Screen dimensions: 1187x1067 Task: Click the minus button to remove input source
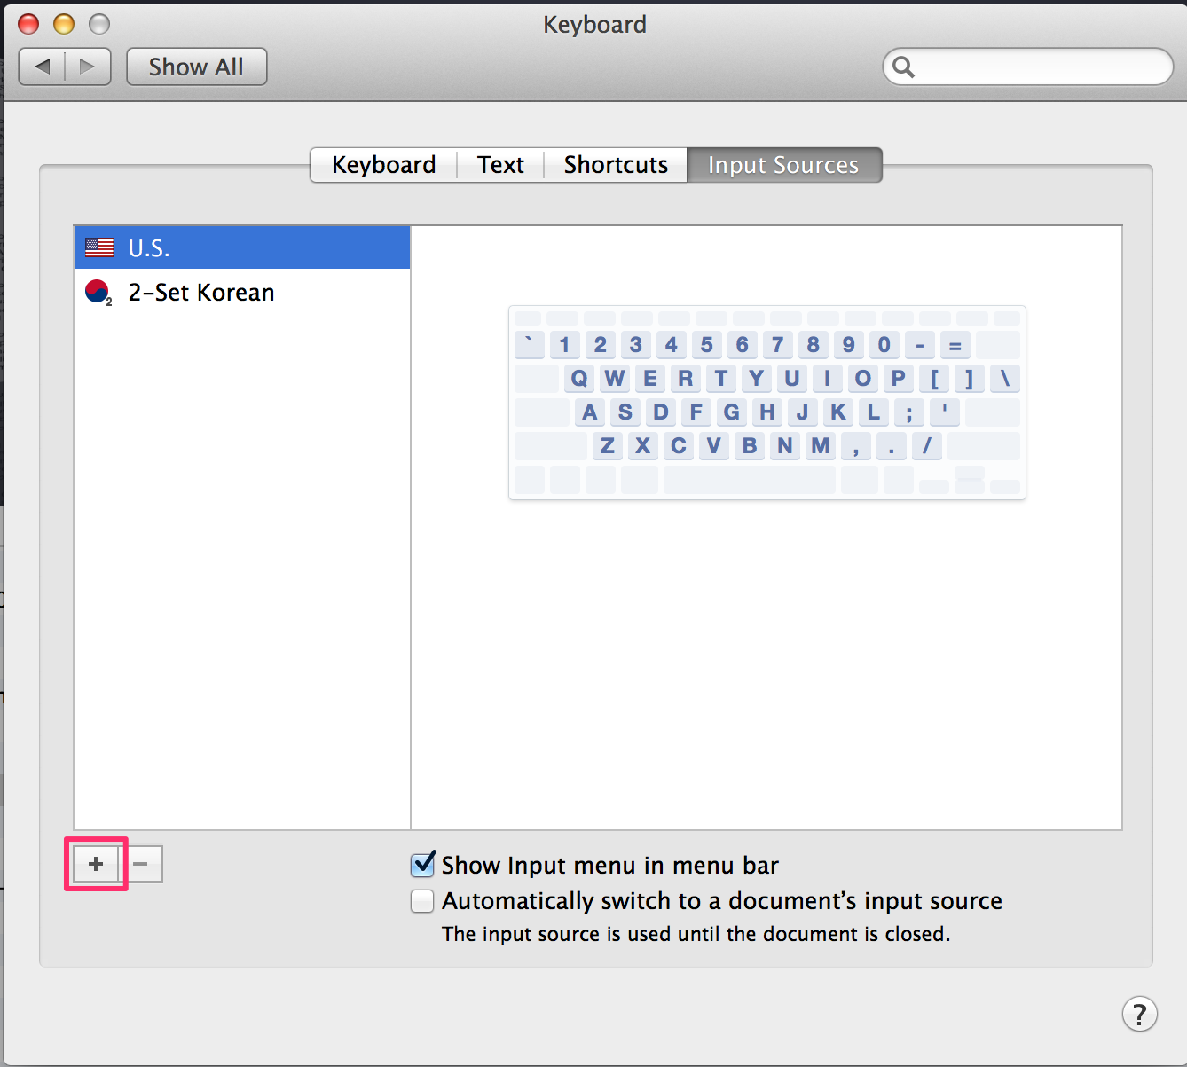141,864
